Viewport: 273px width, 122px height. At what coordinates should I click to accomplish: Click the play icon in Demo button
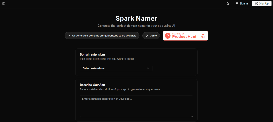click(147, 36)
